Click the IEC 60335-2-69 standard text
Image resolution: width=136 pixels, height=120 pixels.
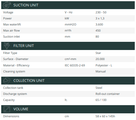[x=75, y=65]
